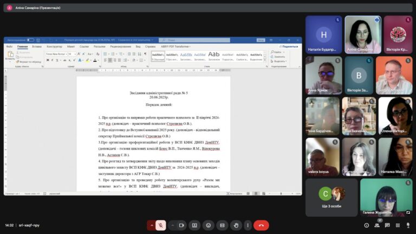Open the in-call chat panel
The width and height of the screenshot is (416, 234).
tap(387, 225)
